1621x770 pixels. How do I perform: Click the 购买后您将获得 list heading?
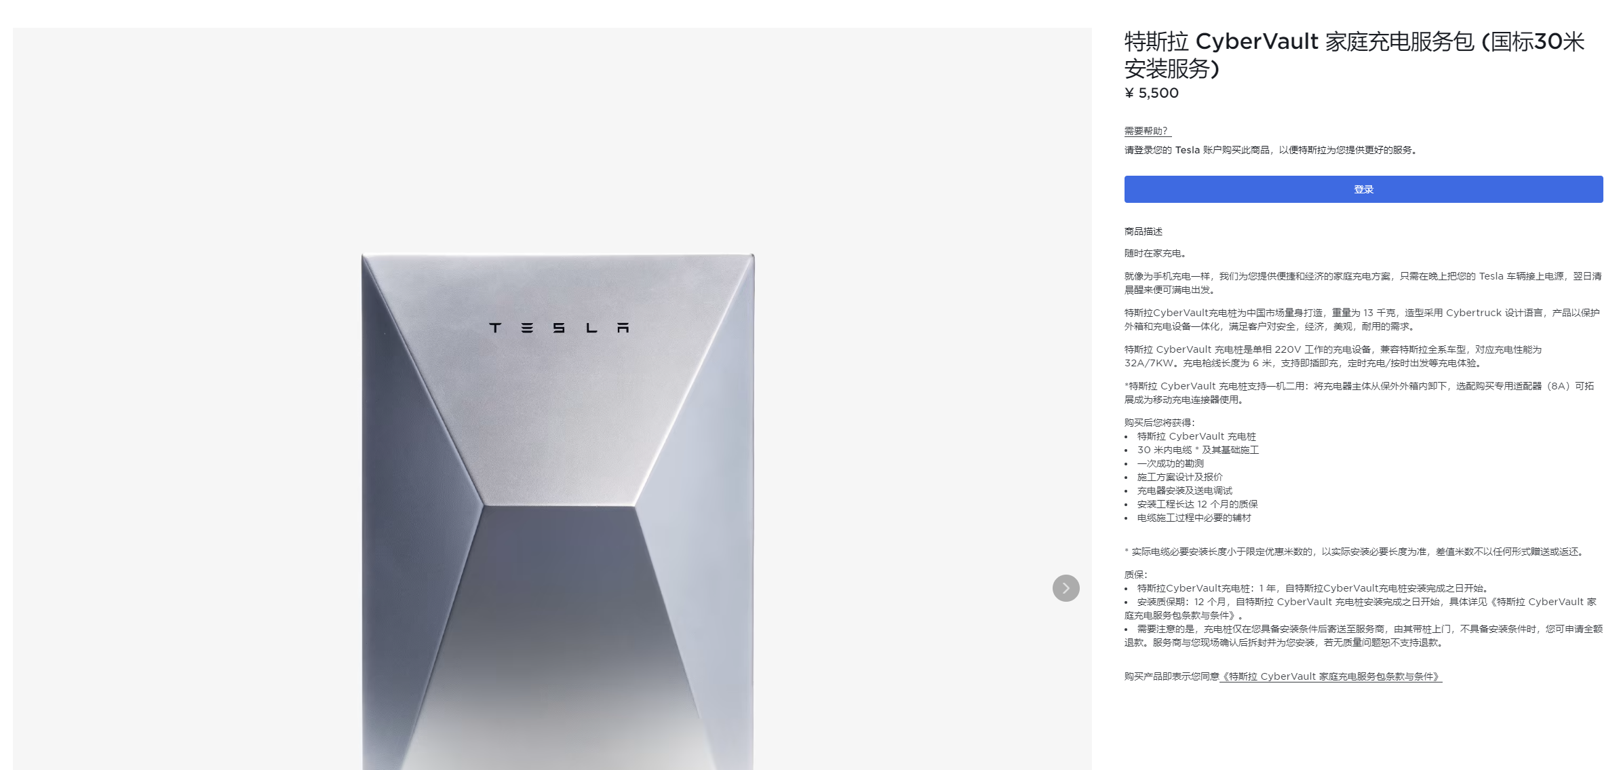(1160, 423)
